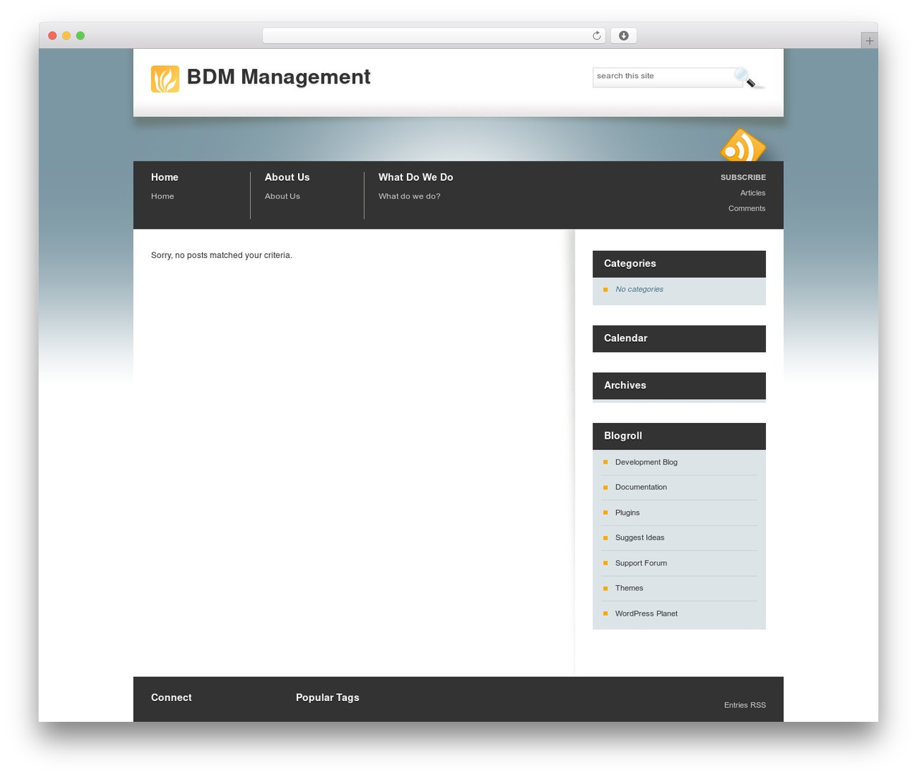The image size is (917, 777).
Task: Click the 'What do we do?' sub-link
Action: (x=409, y=196)
